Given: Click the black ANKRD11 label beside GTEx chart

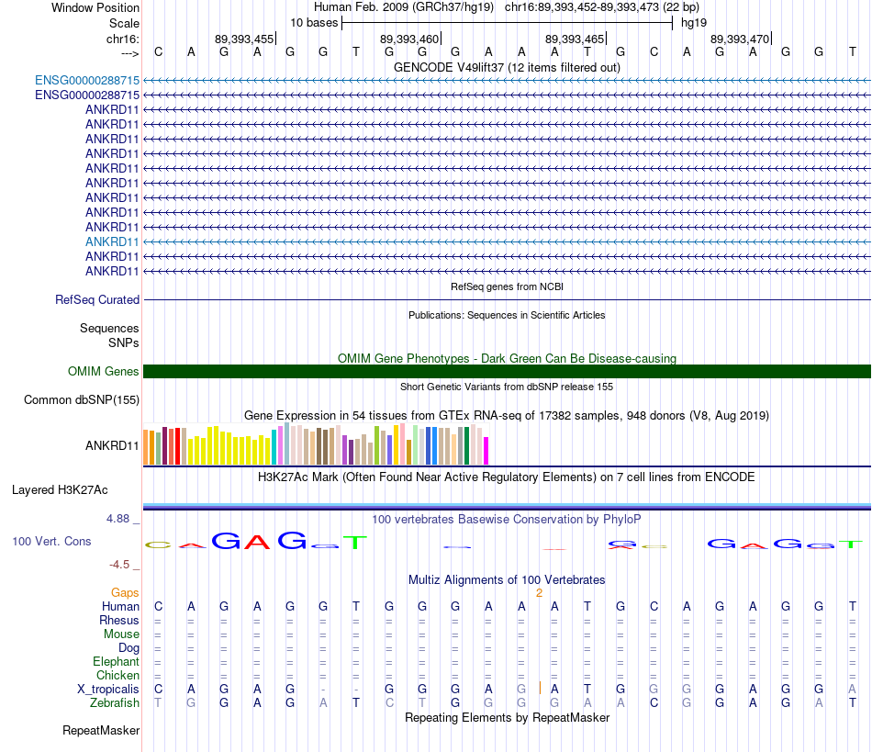Looking at the screenshot, I should coord(112,445).
